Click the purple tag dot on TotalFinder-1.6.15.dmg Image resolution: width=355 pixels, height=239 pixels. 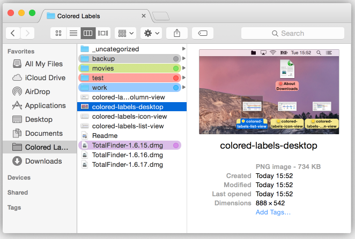176,145
